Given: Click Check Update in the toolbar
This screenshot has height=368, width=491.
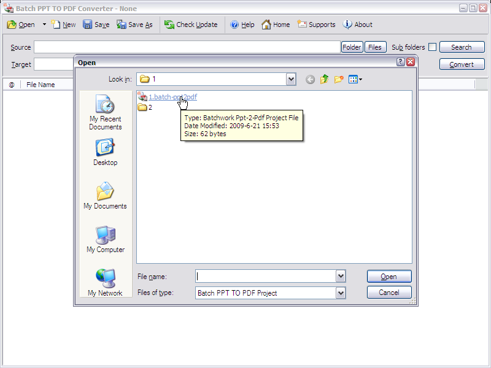Looking at the screenshot, I should coord(191,25).
